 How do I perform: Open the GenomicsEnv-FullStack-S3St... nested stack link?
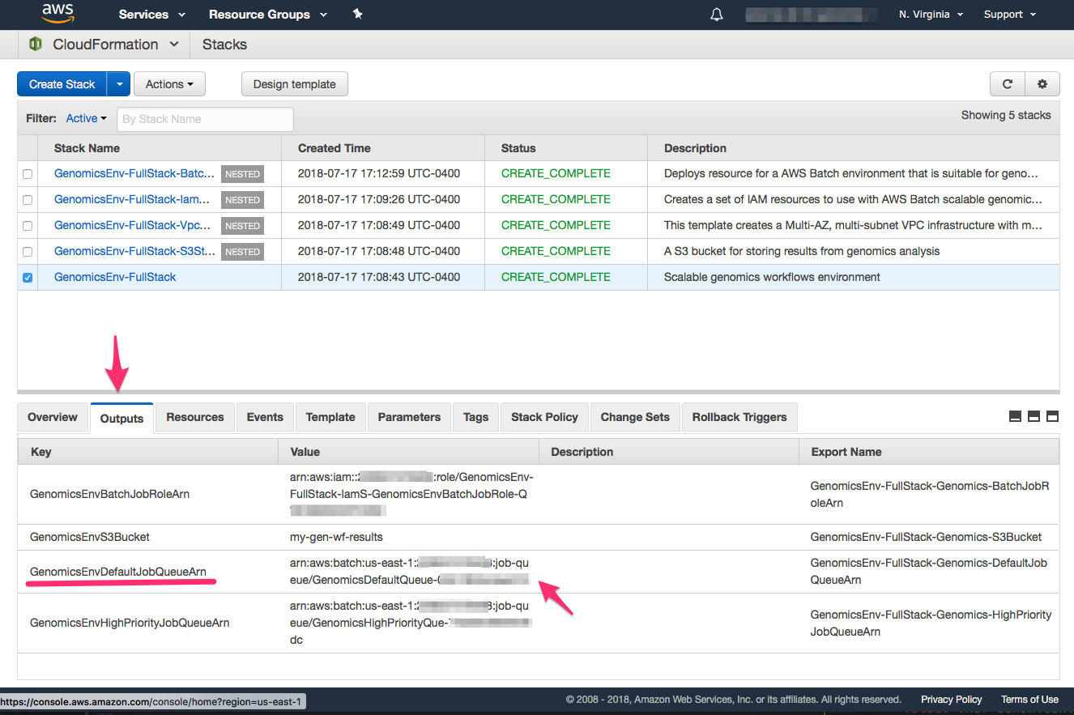(x=134, y=251)
